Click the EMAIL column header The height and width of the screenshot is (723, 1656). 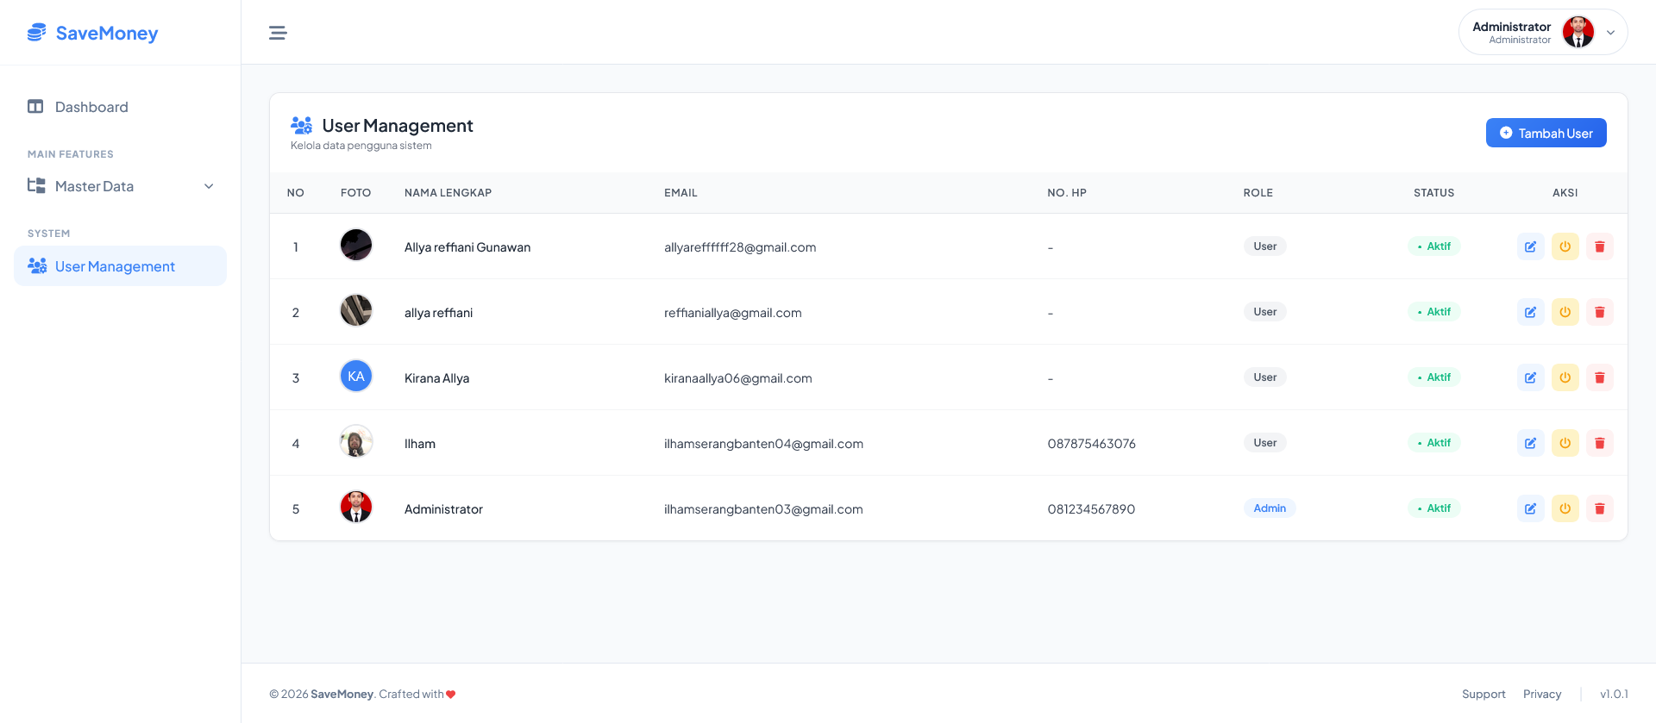681,193
